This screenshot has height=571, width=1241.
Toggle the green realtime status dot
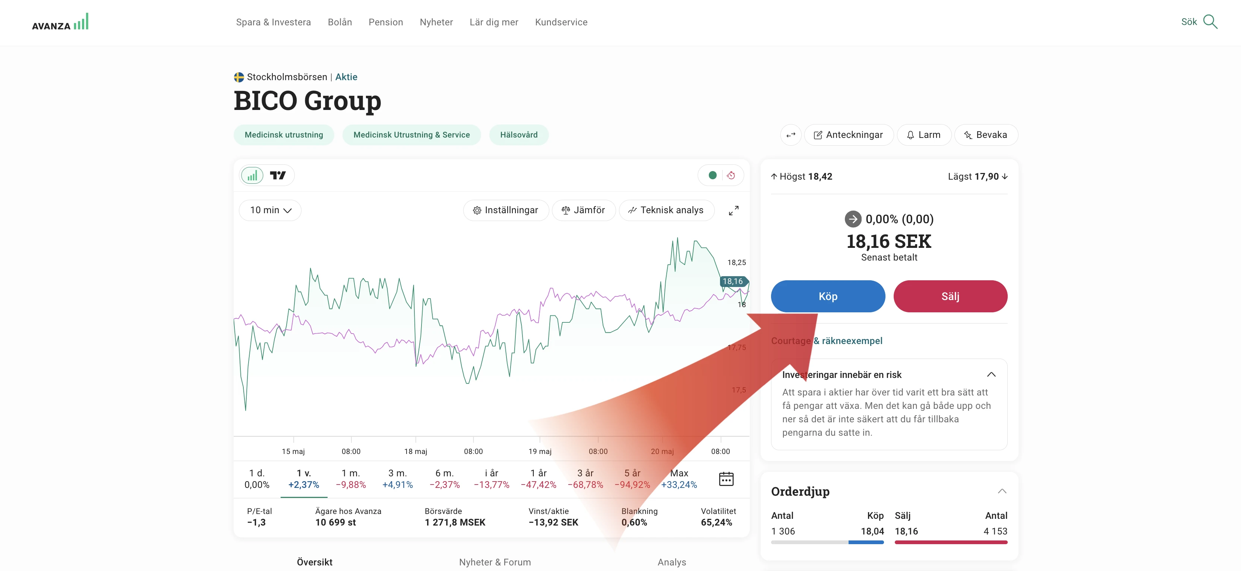click(x=713, y=176)
